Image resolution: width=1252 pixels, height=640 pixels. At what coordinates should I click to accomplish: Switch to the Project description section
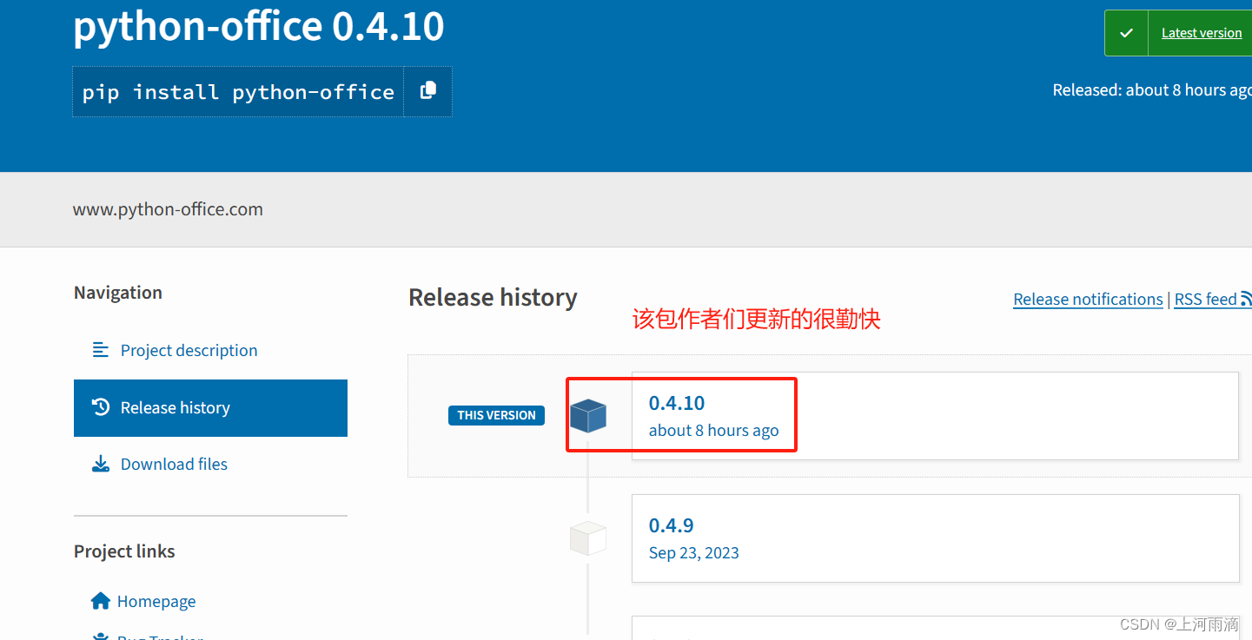pyautogui.click(x=189, y=349)
